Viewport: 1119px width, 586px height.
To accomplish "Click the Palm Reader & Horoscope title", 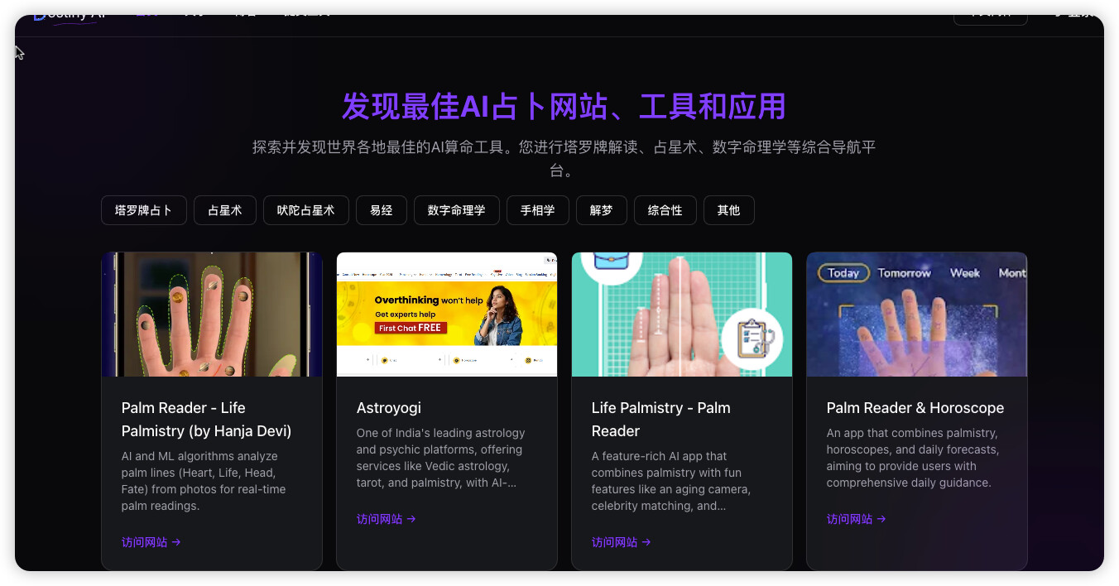I will point(915,408).
